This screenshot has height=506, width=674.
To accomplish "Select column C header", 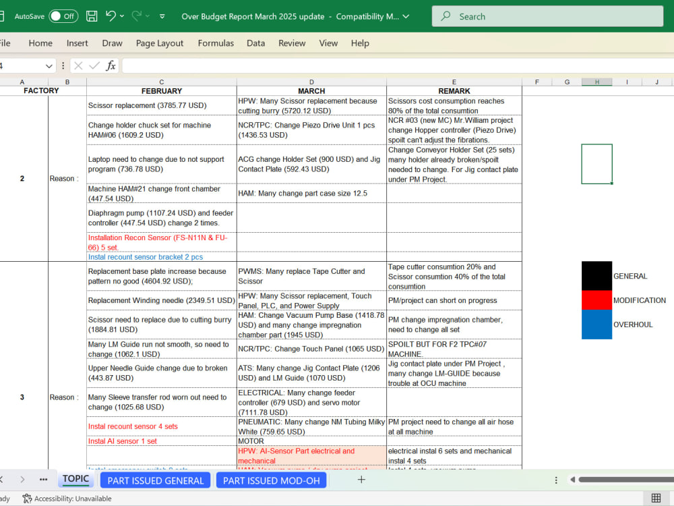I will click(162, 82).
